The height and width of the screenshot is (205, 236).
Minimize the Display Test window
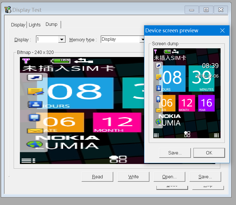(x=192, y=10)
